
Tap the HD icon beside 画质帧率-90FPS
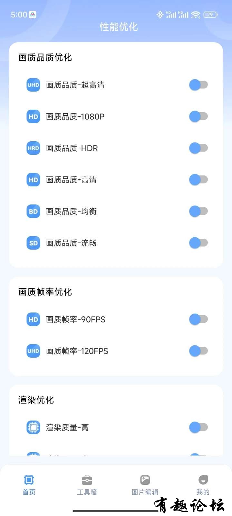coord(33,319)
